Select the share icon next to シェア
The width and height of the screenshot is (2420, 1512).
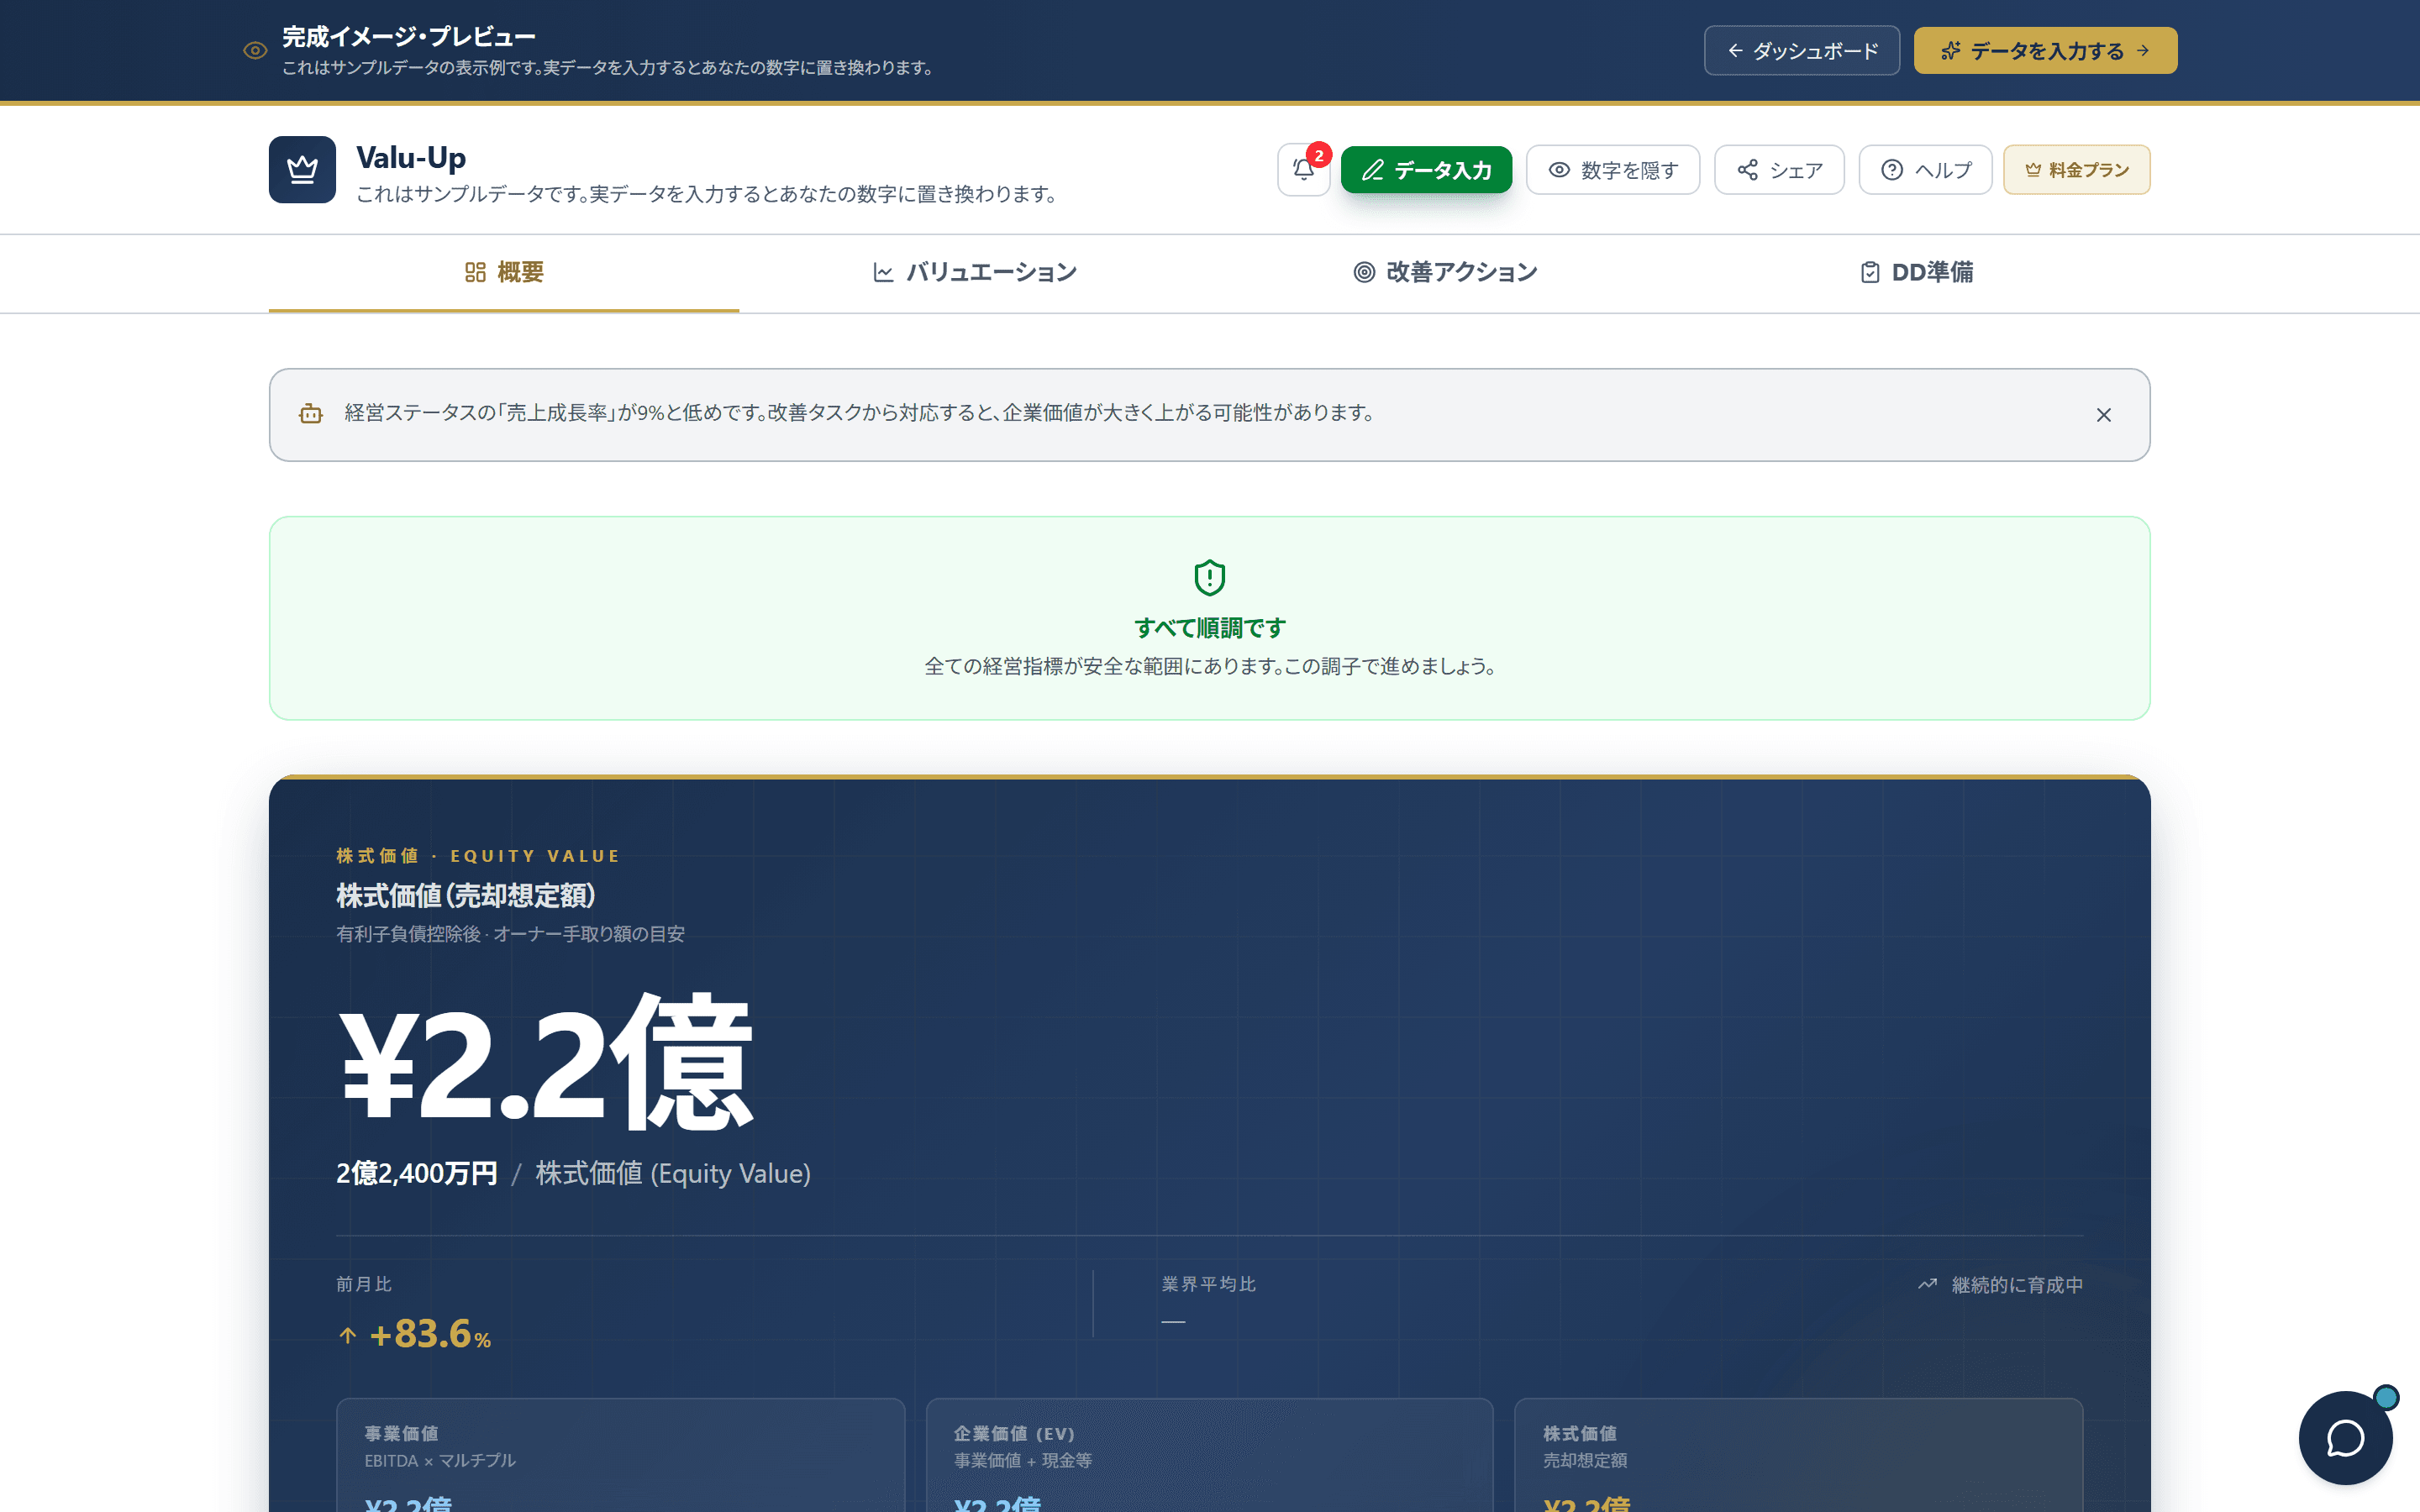pyautogui.click(x=1748, y=170)
